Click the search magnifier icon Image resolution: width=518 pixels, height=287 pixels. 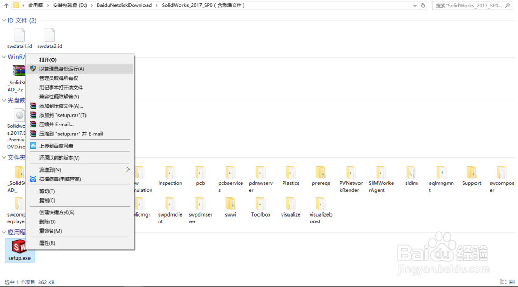click(x=508, y=5)
